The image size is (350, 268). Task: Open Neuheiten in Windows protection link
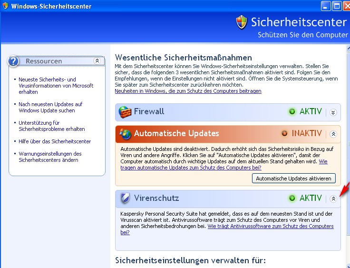pos(188,91)
